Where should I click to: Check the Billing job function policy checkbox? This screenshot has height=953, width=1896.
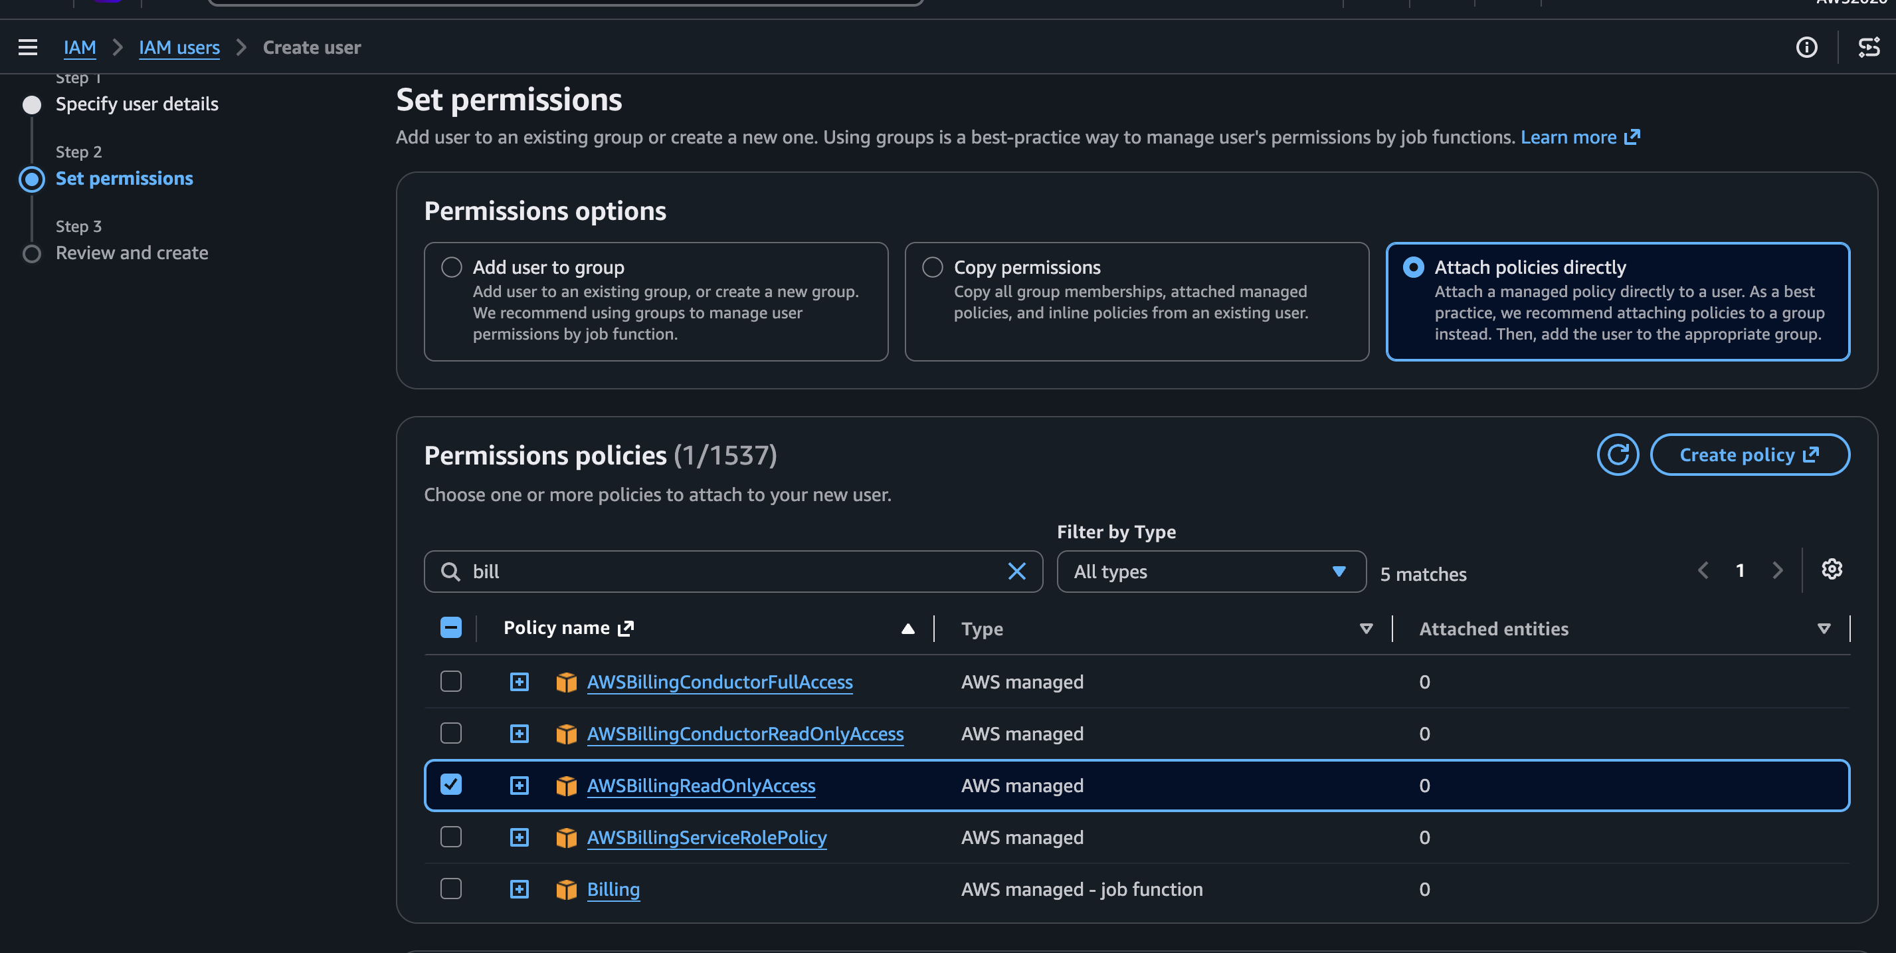pyautogui.click(x=451, y=888)
